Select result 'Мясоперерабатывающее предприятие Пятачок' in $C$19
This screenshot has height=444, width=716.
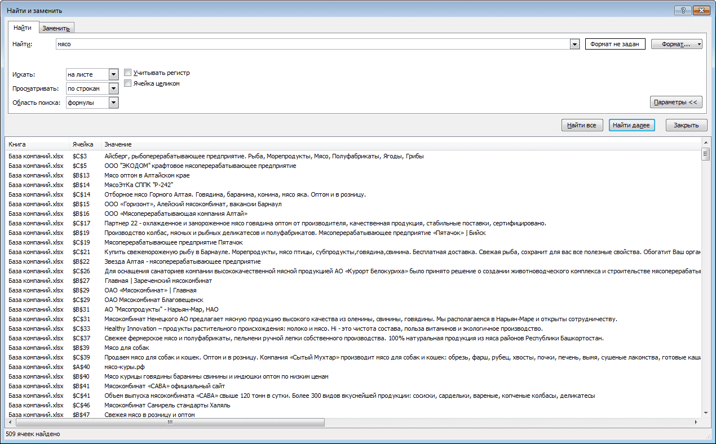353,242
